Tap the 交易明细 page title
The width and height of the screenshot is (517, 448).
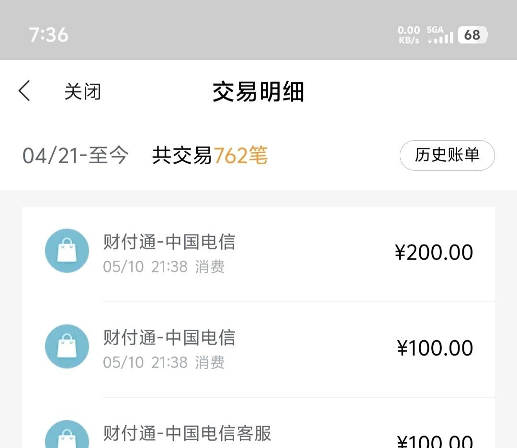point(258,91)
